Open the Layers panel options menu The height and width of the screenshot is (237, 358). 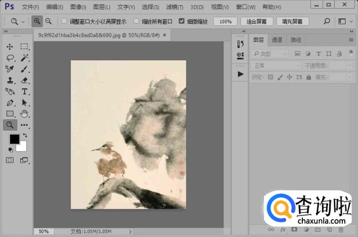coord(351,40)
